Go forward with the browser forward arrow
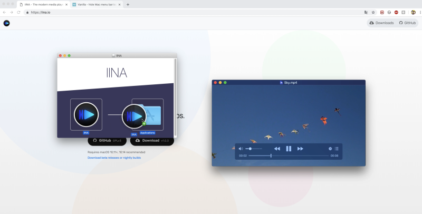 tap(11, 12)
